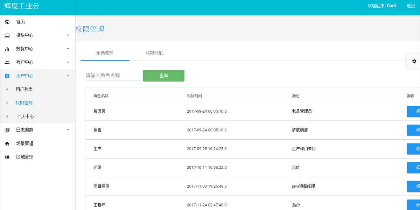This screenshot has width=420, height=210.
Task: Click the blue edit button for 管理员
Action: [x=414, y=111]
